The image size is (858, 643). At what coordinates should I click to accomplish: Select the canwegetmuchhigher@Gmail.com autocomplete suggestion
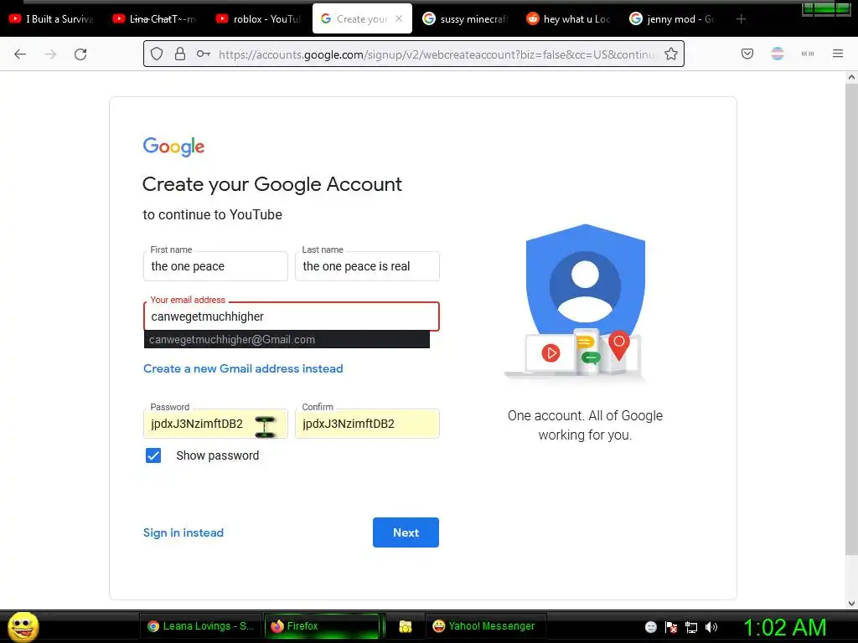[287, 340]
